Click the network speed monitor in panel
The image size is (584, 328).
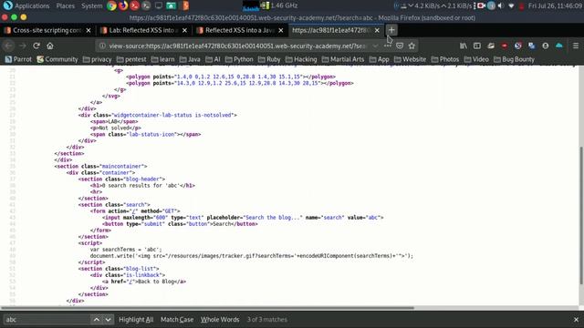(441, 5)
